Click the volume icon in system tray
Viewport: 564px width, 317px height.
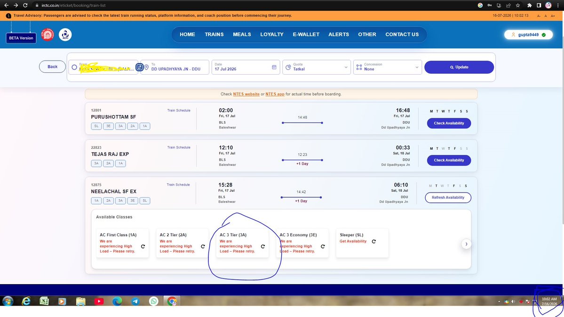(513, 302)
